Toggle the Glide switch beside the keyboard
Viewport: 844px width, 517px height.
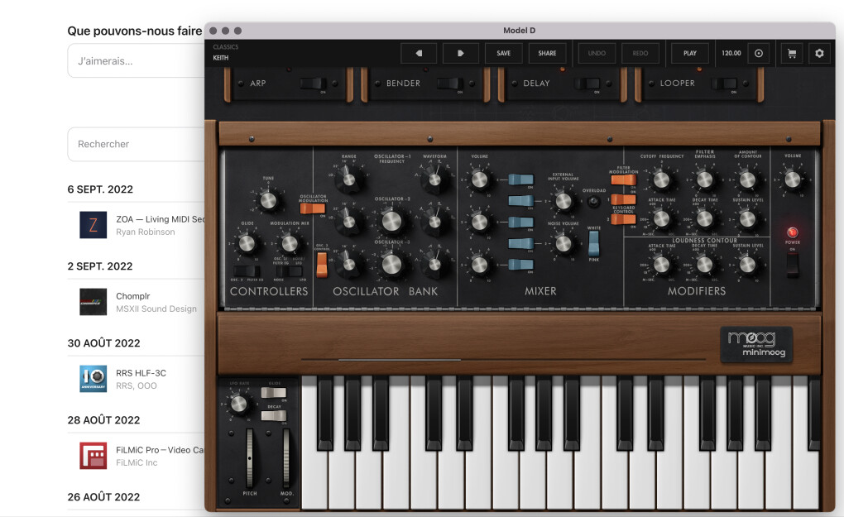click(x=273, y=393)
